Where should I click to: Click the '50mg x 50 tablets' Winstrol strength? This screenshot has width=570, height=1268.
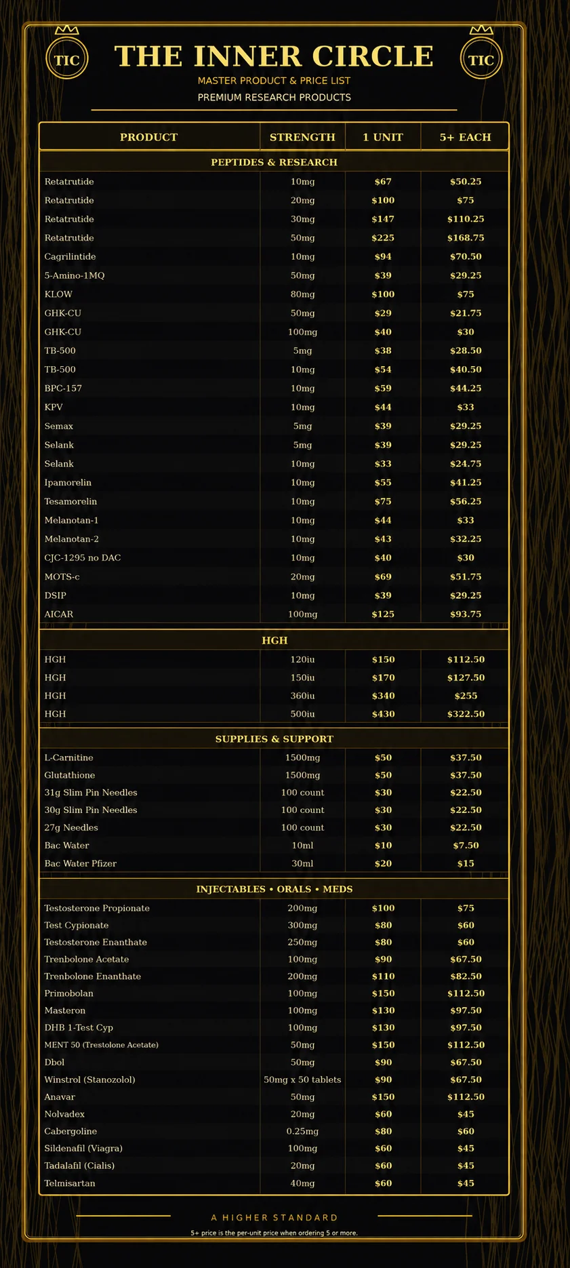pos(302,1080)
